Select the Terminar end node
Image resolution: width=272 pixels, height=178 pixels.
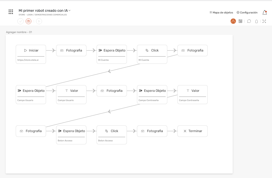point(193,131)
